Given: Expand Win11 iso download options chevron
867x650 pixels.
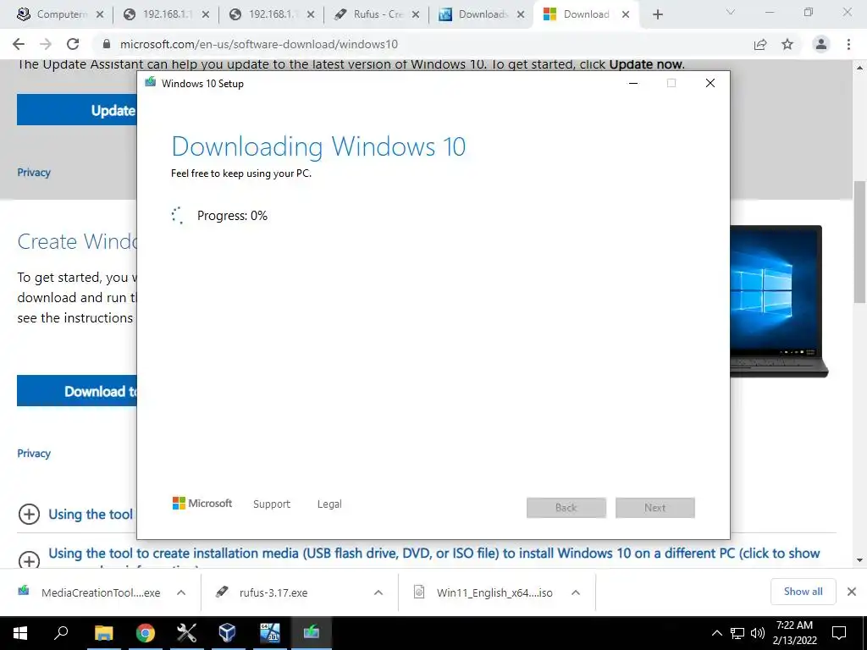Looking at the screenshot, I should coord(576,592).
